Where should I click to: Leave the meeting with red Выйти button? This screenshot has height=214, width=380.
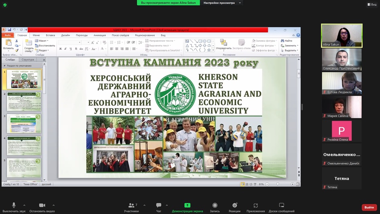click(369, 207)
